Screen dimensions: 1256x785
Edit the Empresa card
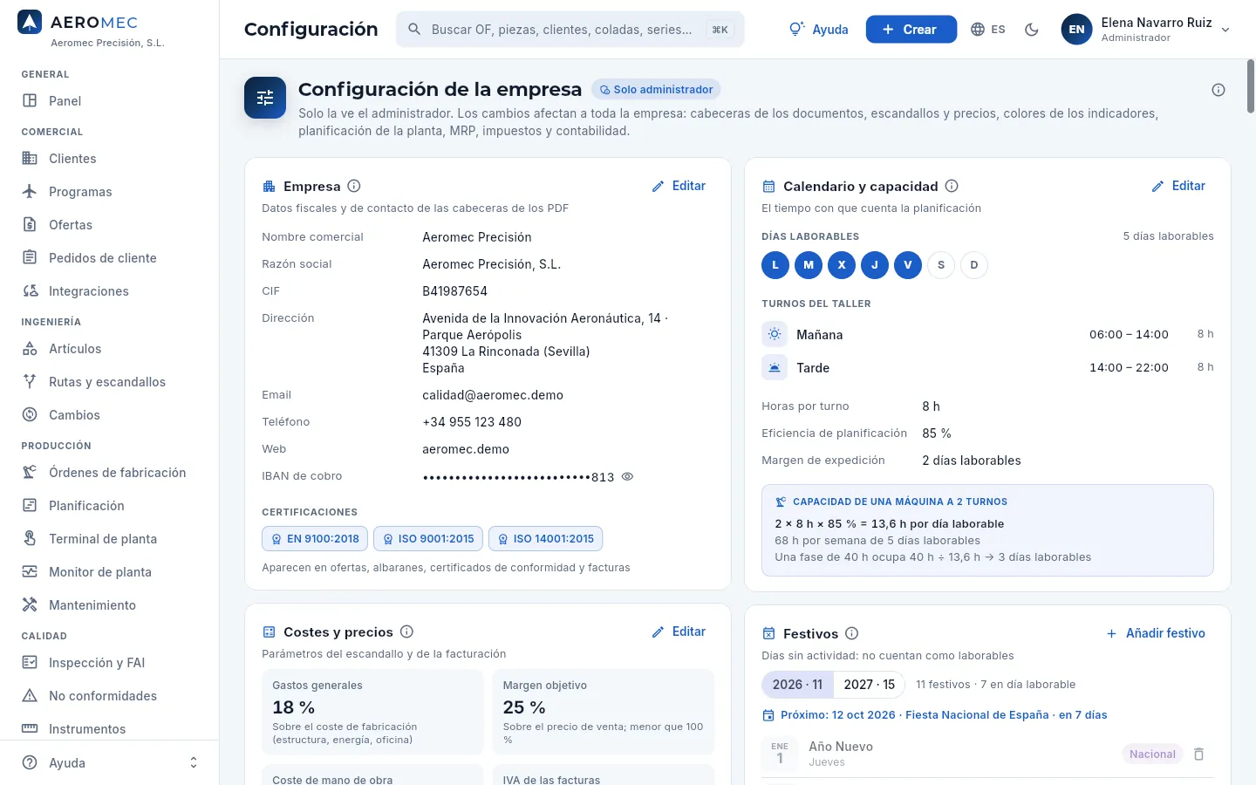[679, 186]
